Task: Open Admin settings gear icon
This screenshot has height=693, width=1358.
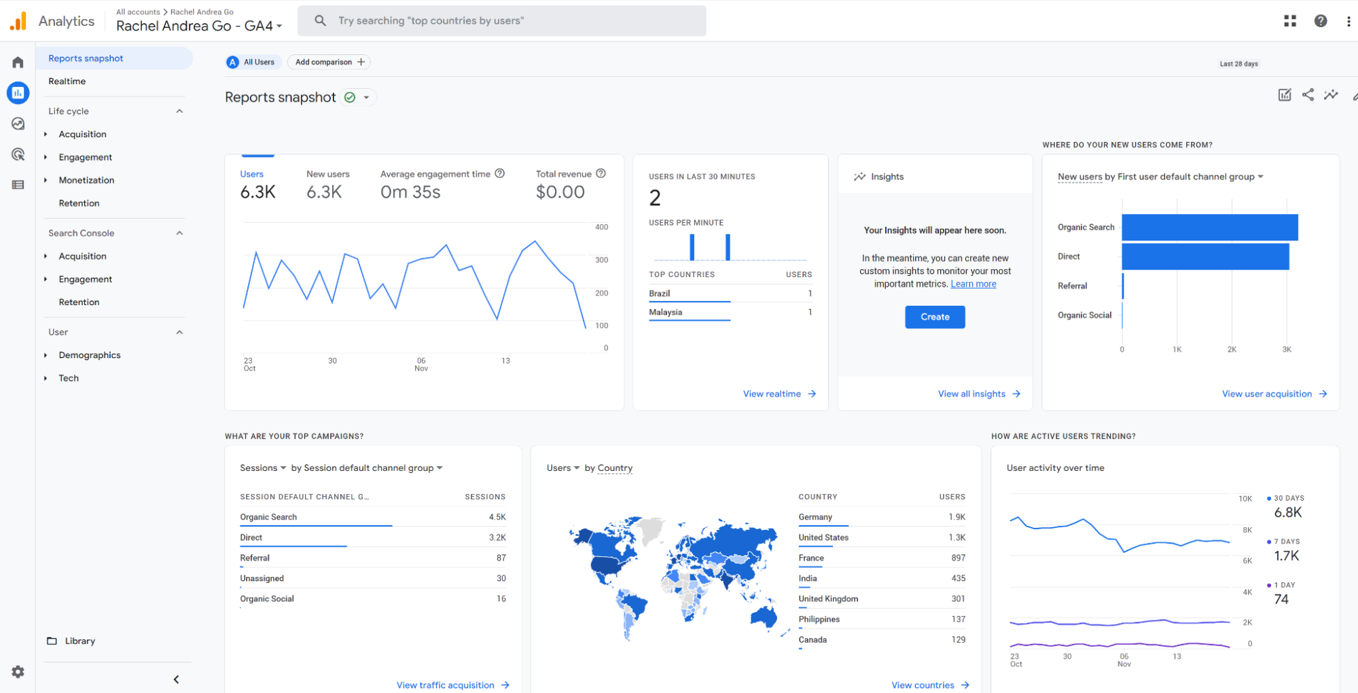Action: pos(18,671)
